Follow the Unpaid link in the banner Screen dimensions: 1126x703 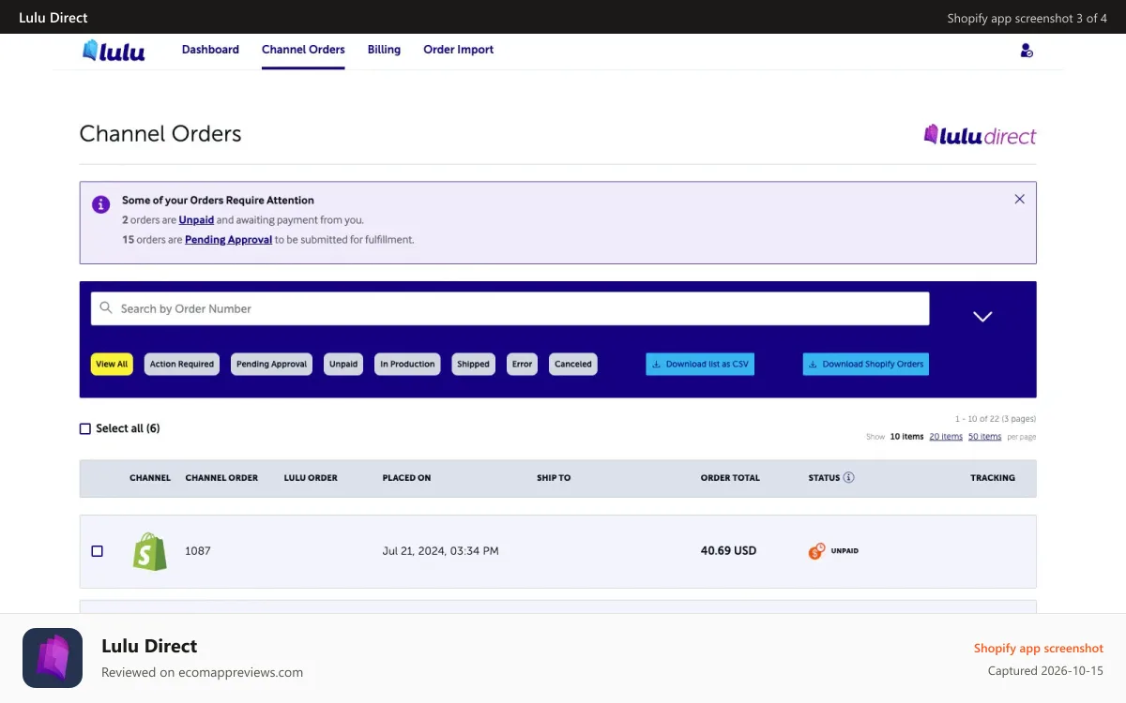(x=196, y=220)
